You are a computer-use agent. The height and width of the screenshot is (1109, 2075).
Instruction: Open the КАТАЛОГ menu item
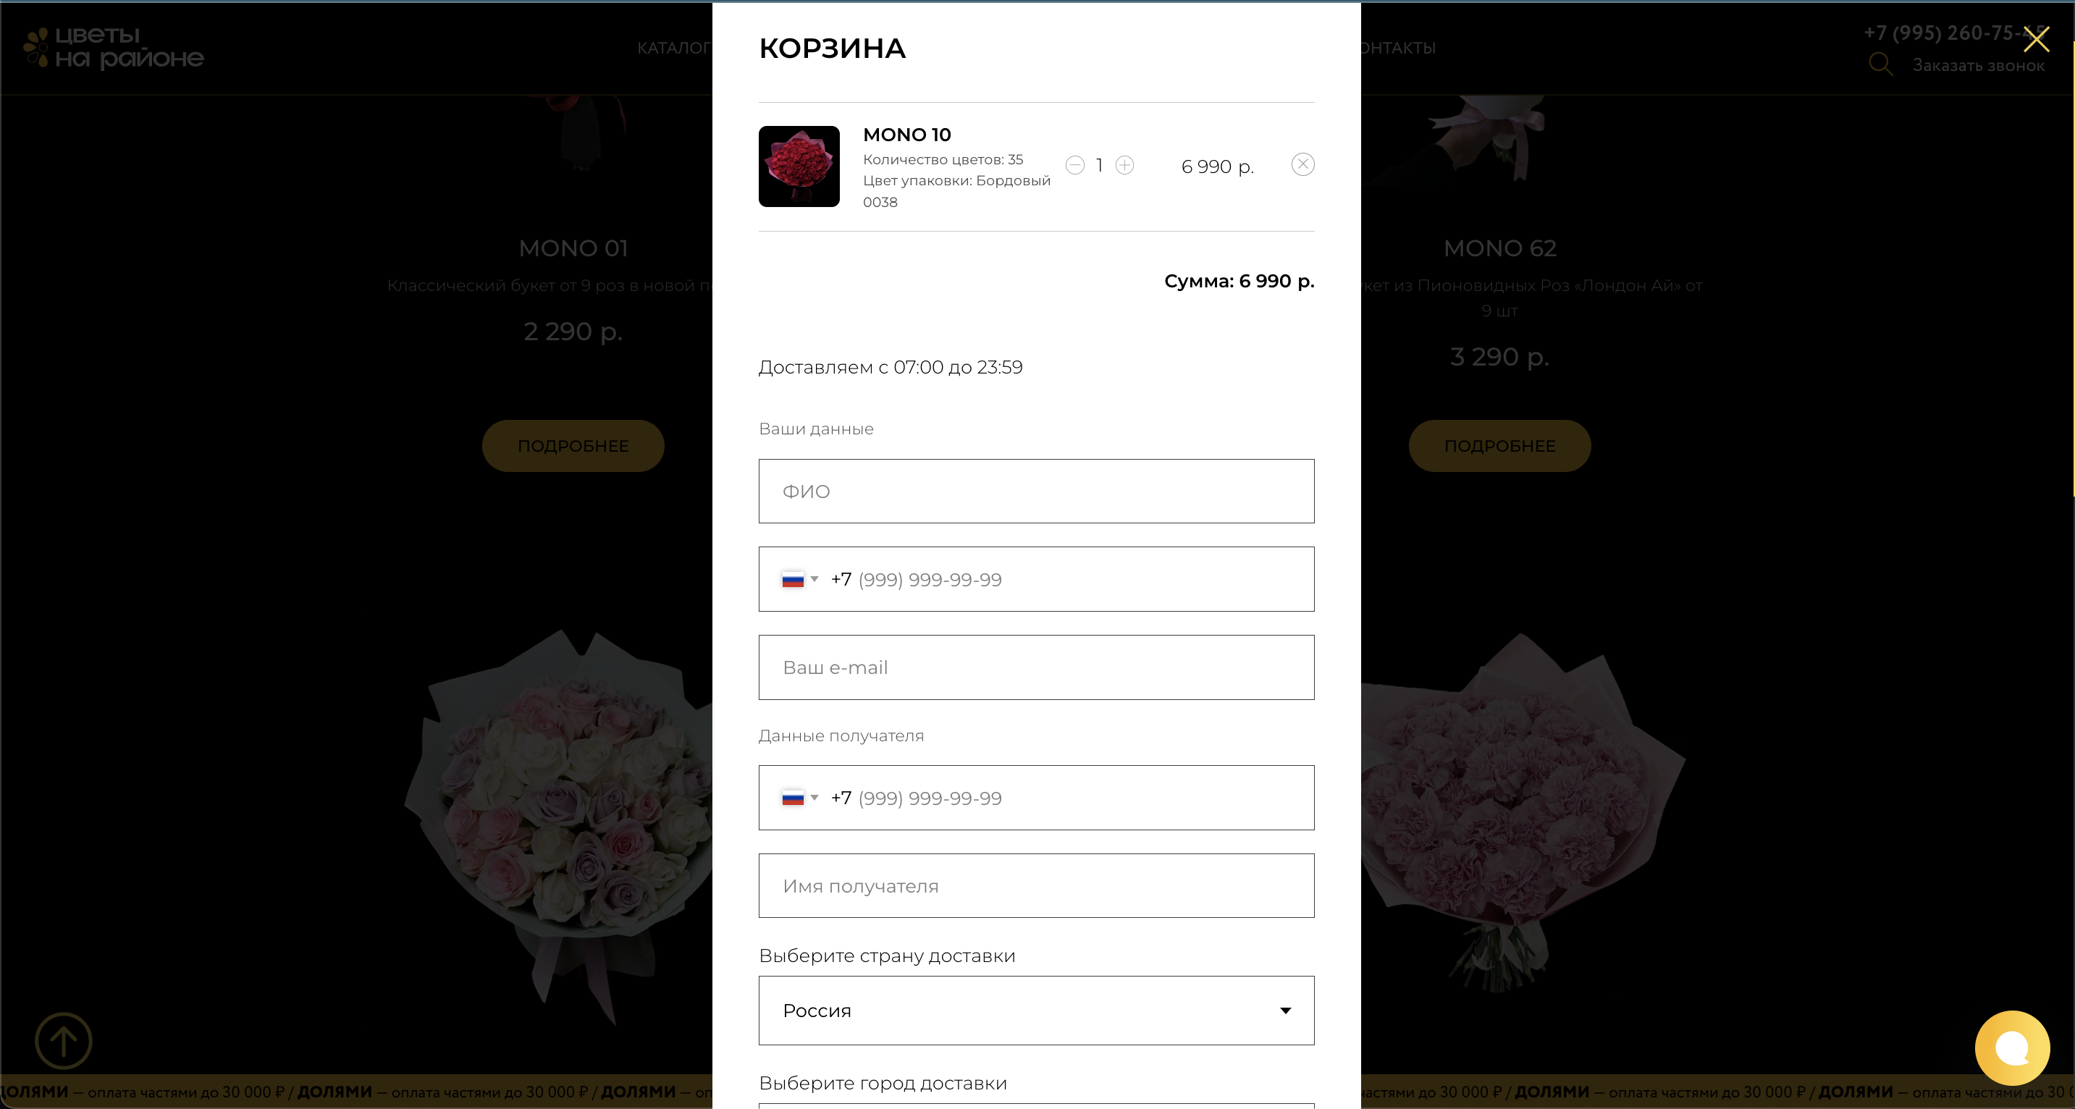pyautogui.click(x=674, y=48)
